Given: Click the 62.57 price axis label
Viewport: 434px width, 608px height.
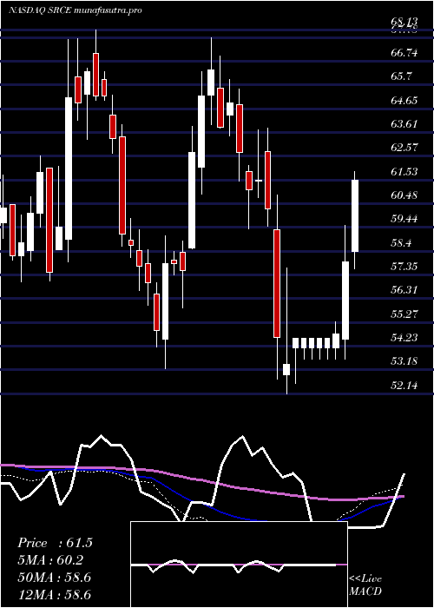Looking at the screenshot, I should (x=404, y=148).
